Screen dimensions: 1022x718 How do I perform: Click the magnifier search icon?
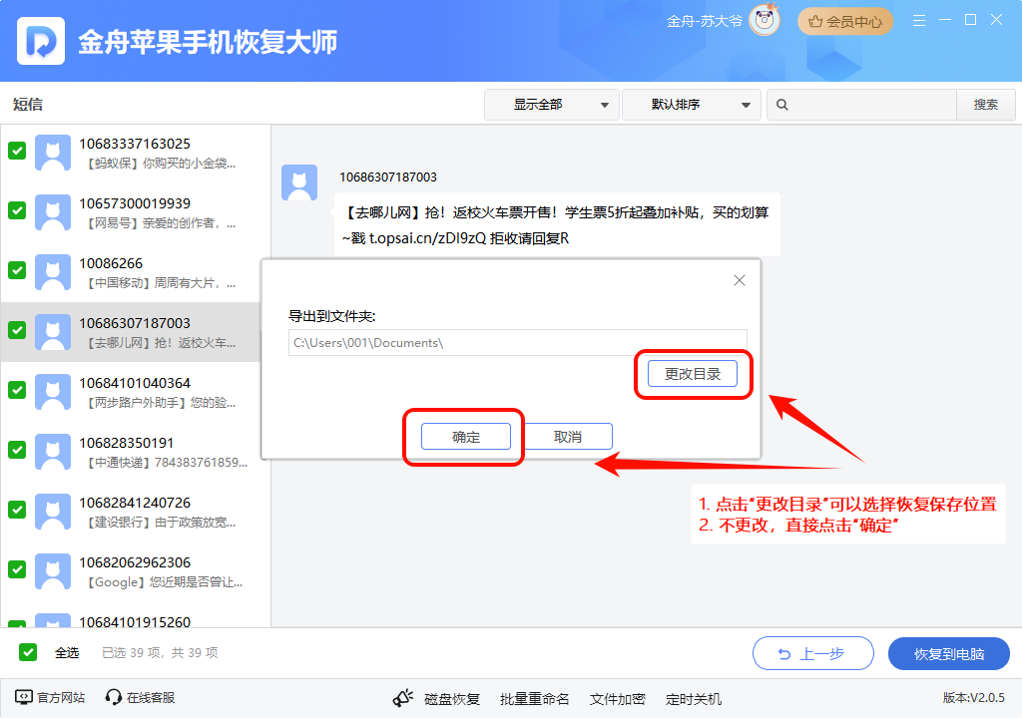782,105
